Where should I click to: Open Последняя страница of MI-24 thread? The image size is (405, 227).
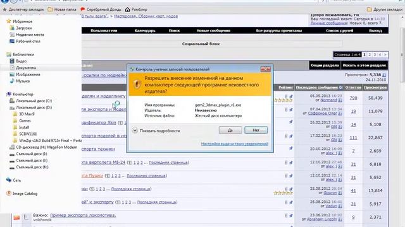[x=168, y=163]
